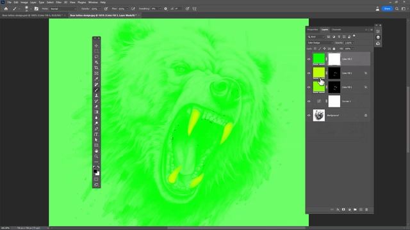Image resolution: width=410 pixels, height=230 pixels.
Task: Select the Dodge tool
Action: tap(96, 123)
